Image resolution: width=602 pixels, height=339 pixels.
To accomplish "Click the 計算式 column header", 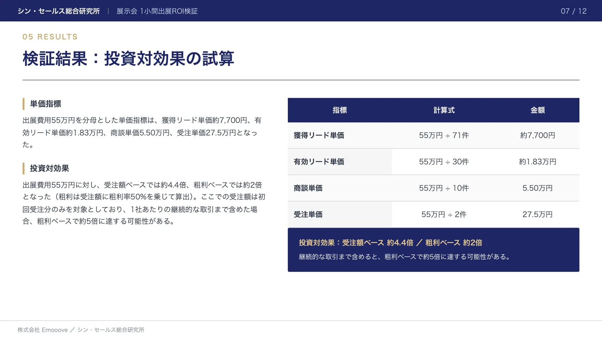I will coord(444,110).
